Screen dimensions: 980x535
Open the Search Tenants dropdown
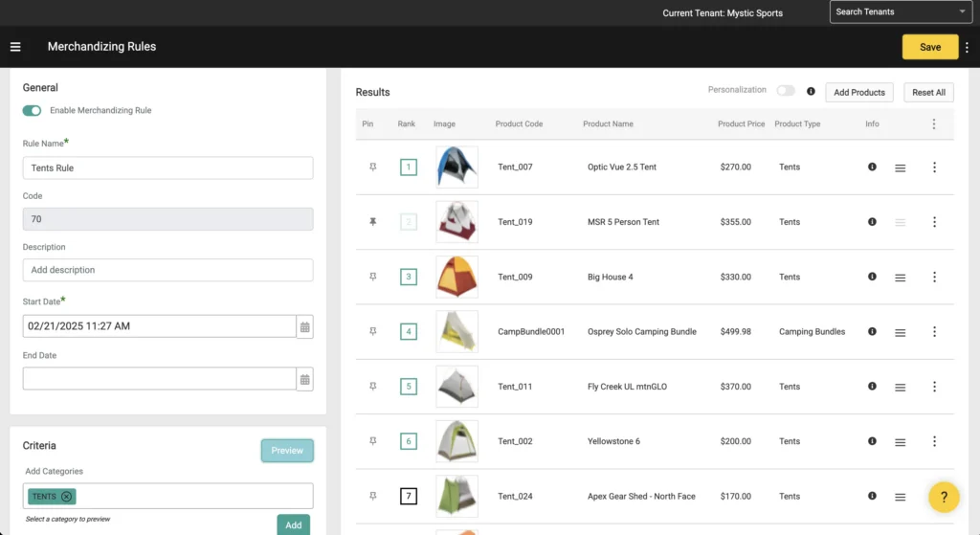(901, 12)
